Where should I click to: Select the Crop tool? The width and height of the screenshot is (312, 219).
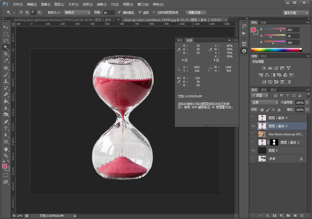6,54
